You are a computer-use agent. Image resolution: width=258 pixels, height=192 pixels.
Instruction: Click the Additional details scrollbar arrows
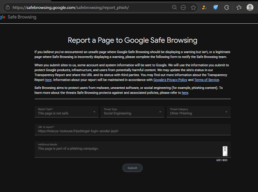[x=225, y=149]
